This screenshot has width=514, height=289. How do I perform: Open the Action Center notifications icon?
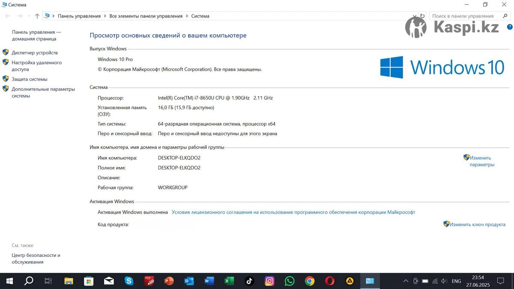click(x=500, y=281)
